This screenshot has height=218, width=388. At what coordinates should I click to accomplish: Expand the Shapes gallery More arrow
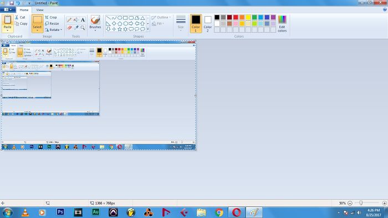tap(148, 29)
